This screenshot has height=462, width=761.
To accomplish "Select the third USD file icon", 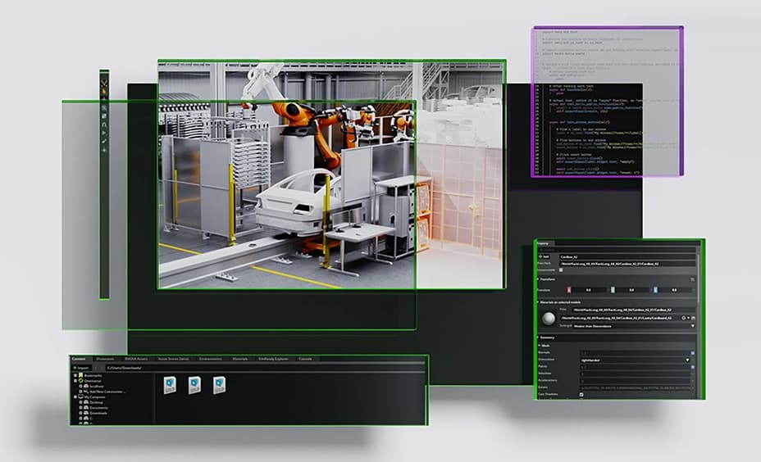I will (220, 386).
